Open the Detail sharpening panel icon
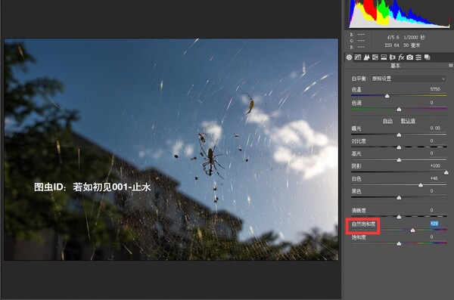Screen dimensions: 454x300 coord(366,57)
